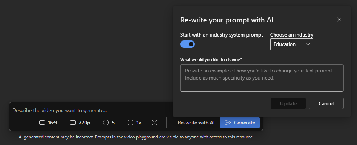Click the clock duration icon
This screenshot has height=145, width=357.
[106, 123]
